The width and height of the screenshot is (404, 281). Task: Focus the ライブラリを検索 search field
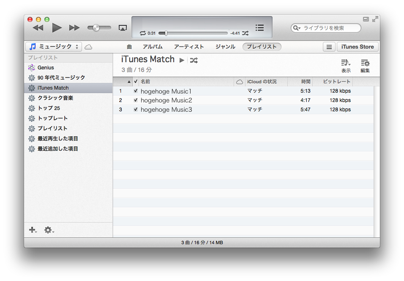point(326,28)
